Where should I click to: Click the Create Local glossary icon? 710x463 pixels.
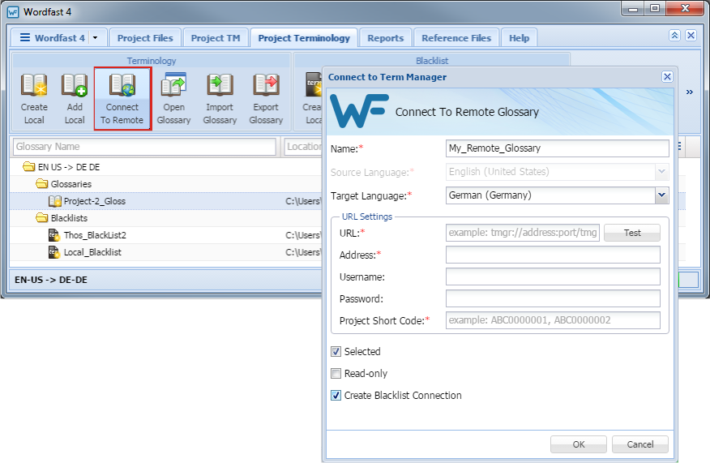[x=34, y=99]
